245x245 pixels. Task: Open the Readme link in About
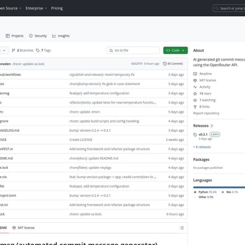(205, 74)
